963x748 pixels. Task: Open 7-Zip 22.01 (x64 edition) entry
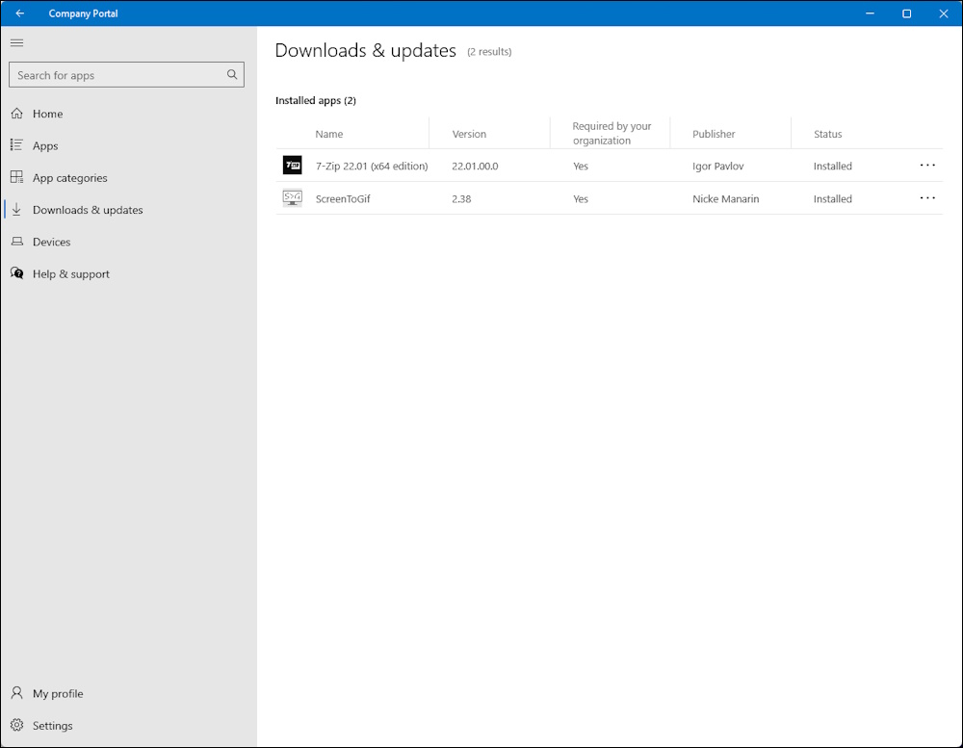point(372,166)
